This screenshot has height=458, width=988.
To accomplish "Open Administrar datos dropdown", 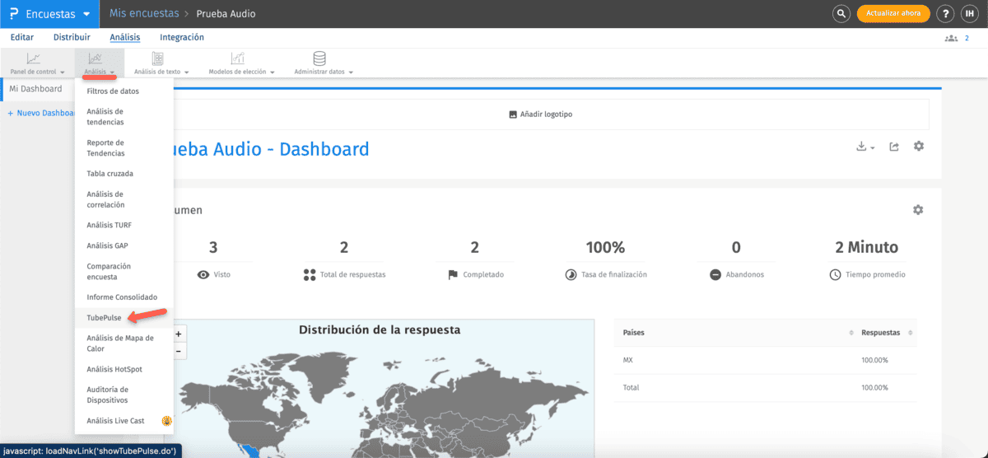I will [323, 63].
